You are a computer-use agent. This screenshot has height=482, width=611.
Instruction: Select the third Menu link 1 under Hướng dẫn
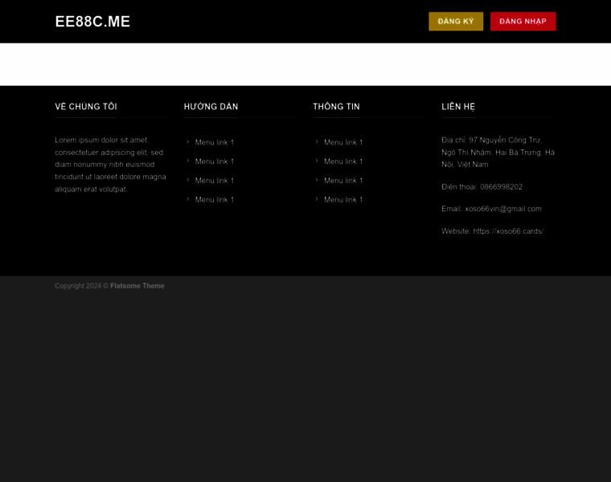click(215, 181)
